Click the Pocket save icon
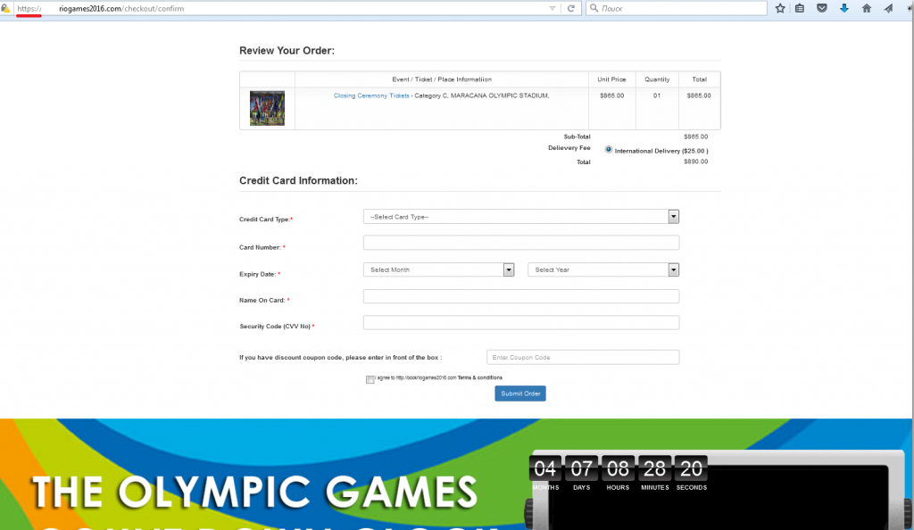 pyautogui.click(x=822, y=8)
